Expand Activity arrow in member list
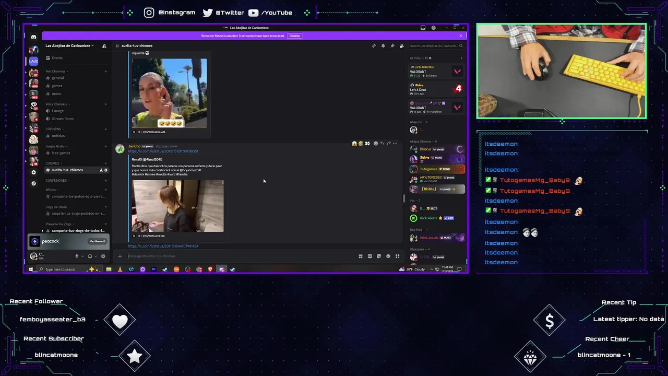This screenshot has width=668, height=376. pyautogui.click(x=461, y=58)
